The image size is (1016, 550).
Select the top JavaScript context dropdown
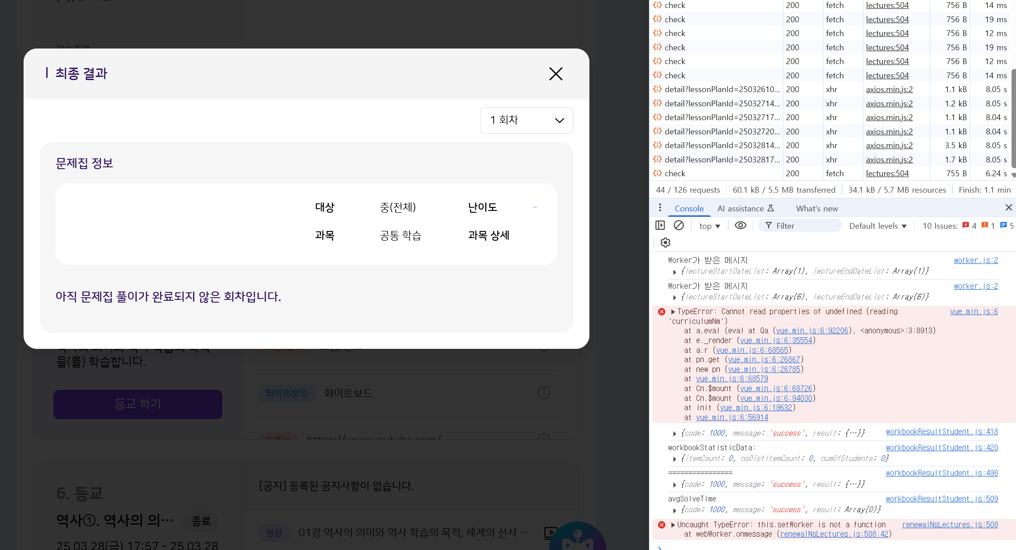coord(709,226)
